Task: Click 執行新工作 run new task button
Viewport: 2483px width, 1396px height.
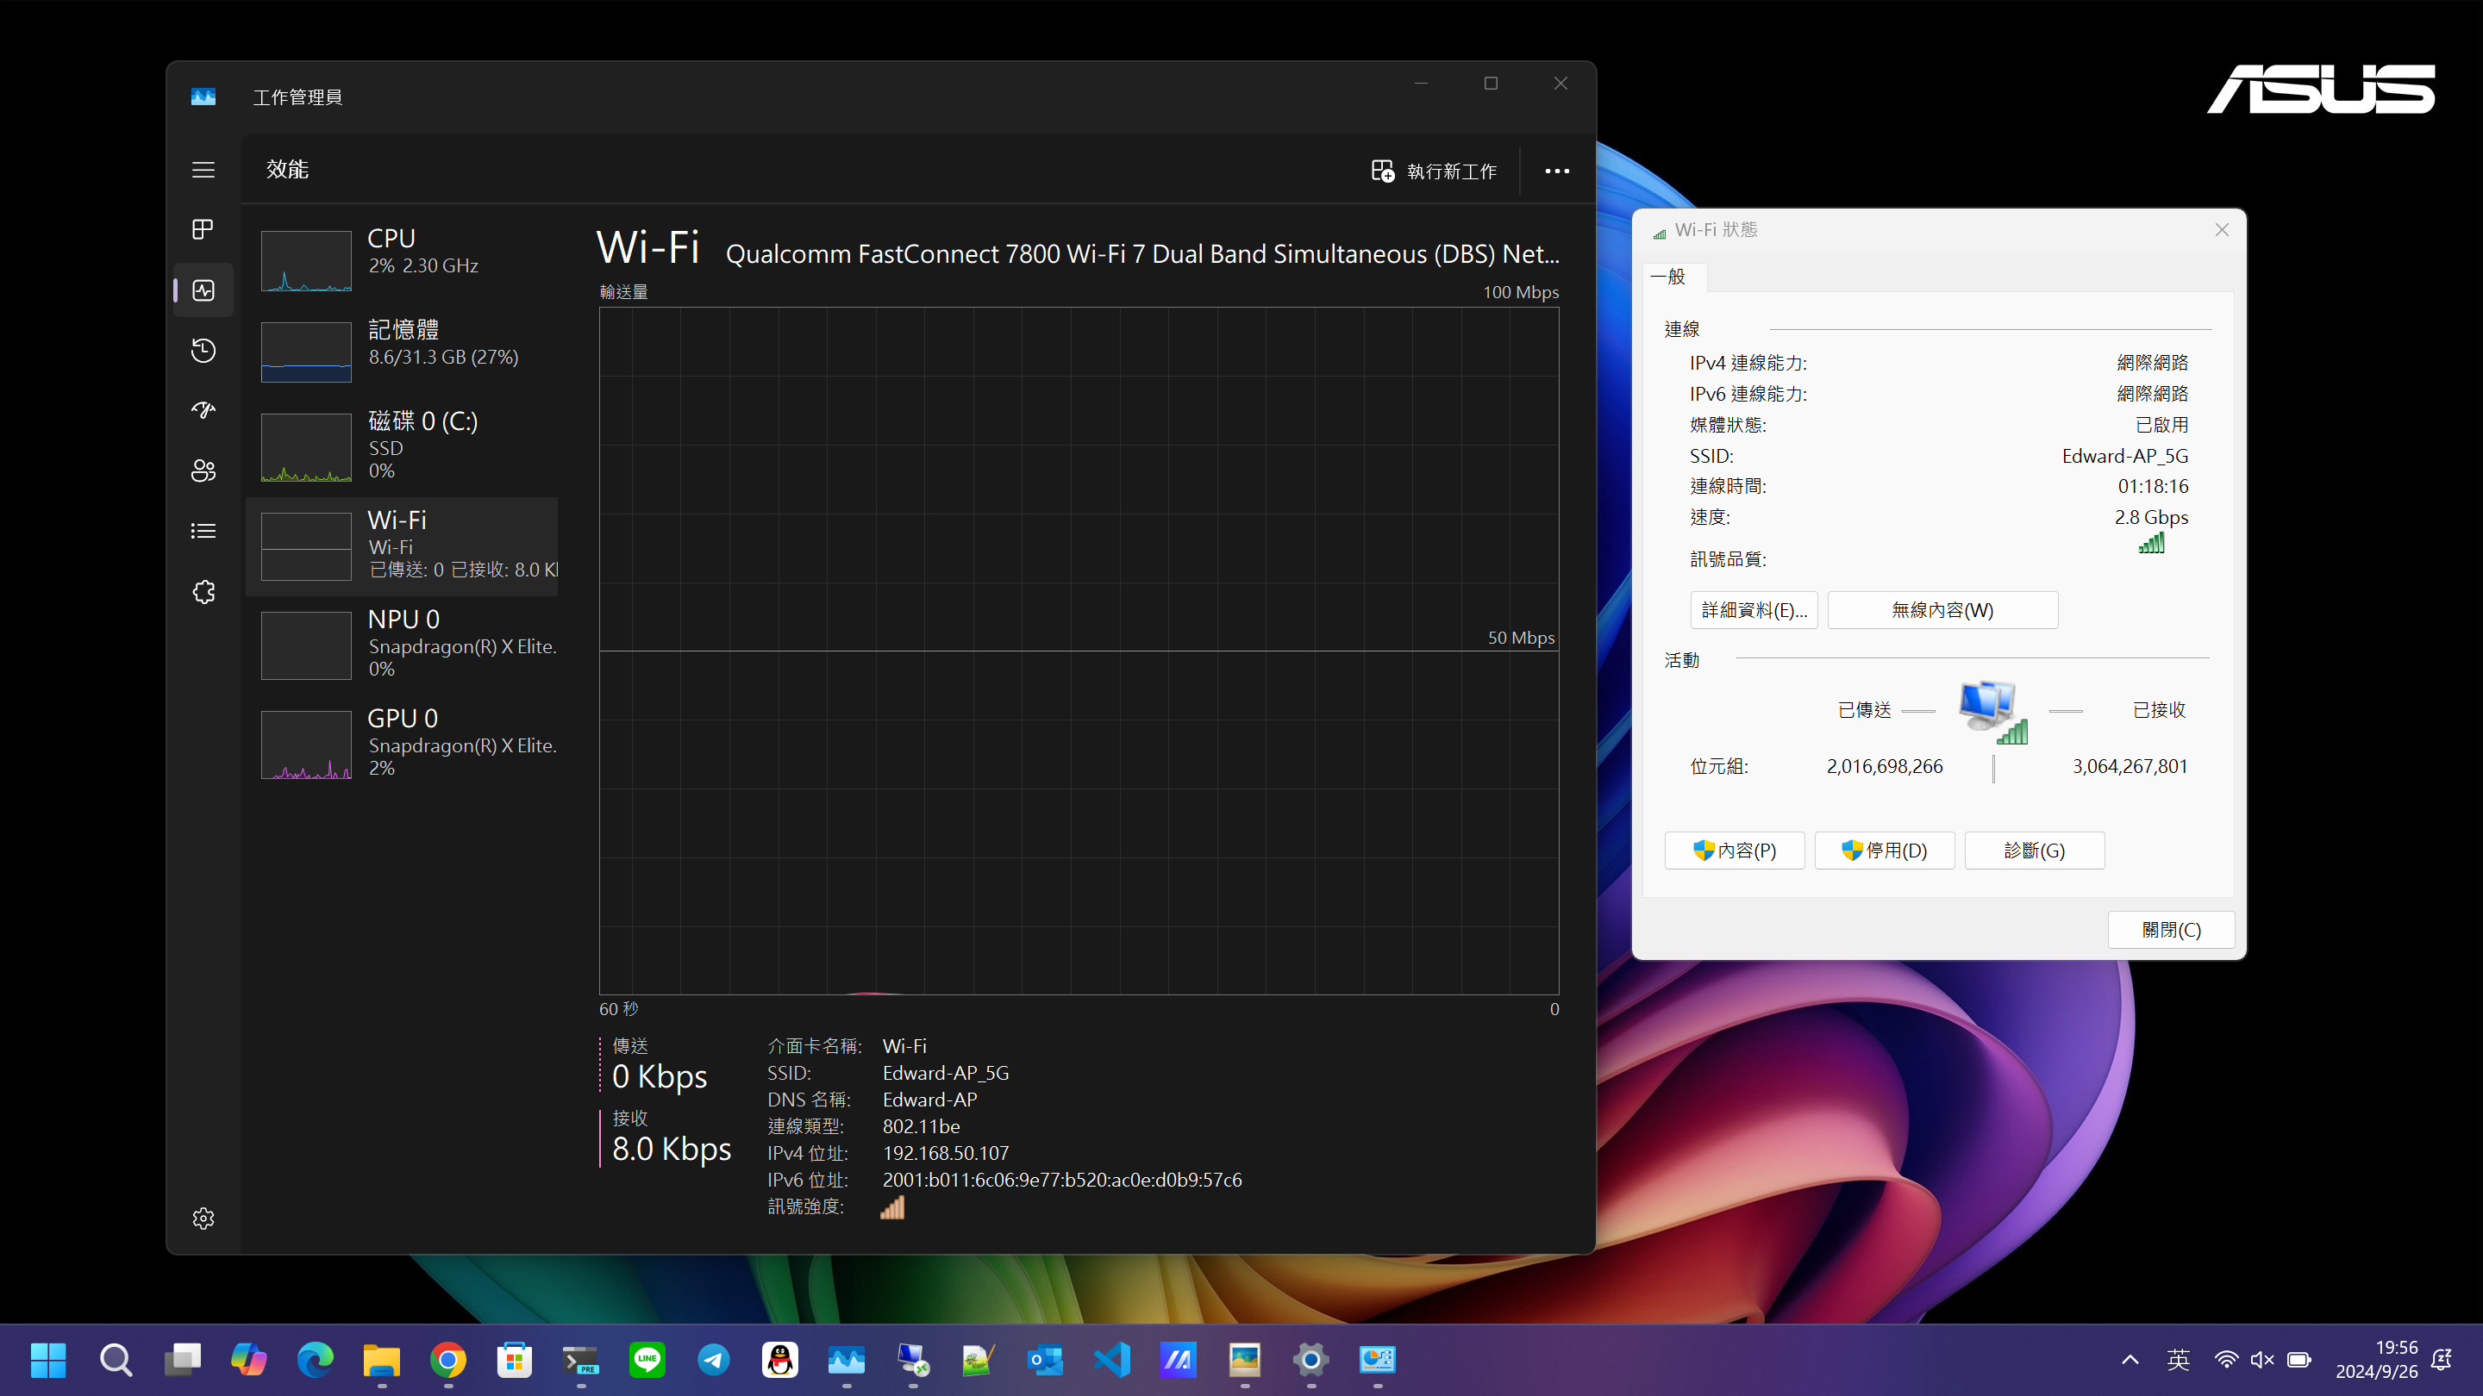Action: (x=1433, y=171)
